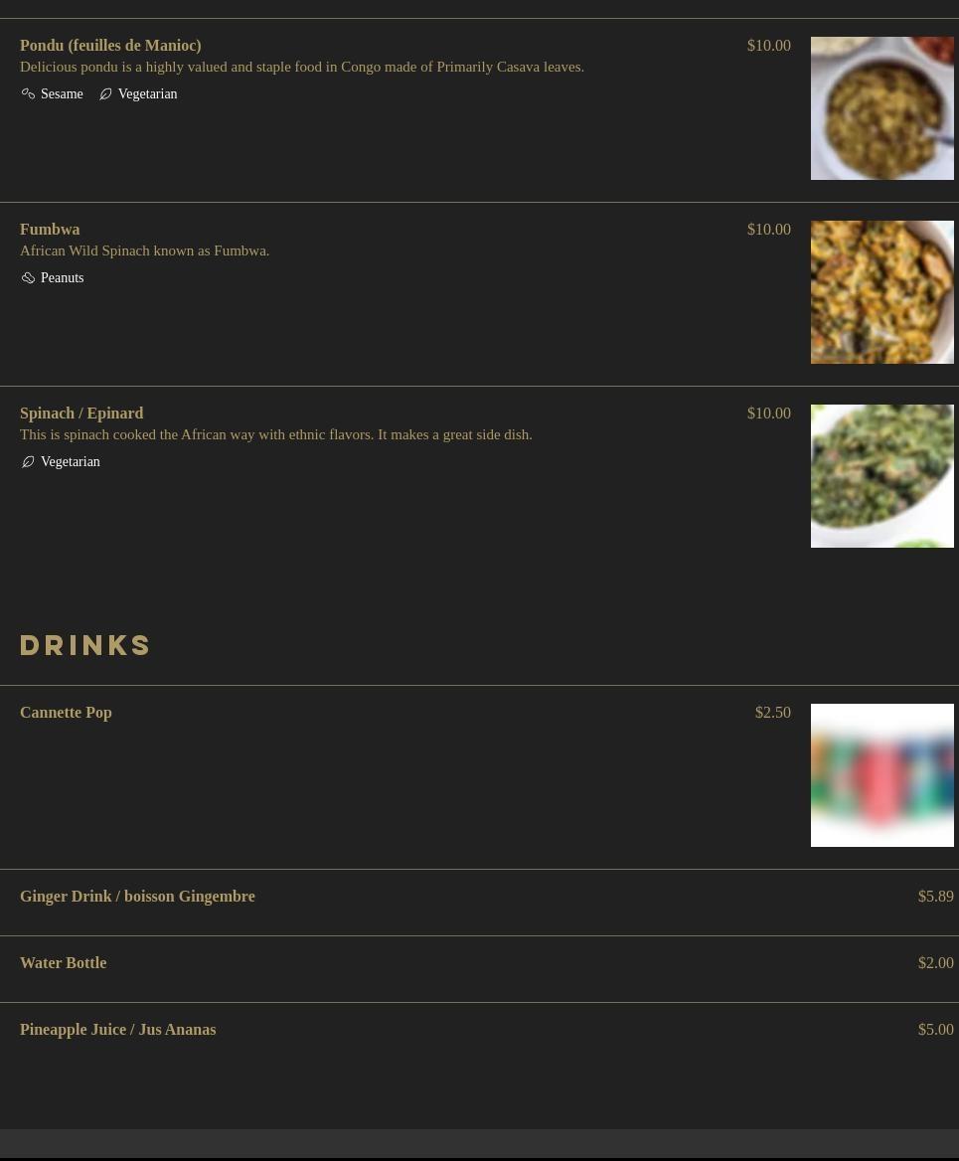
Task: Click the Peanuts label under Fumbwa
Action: pyautogui.click(x=63, y=277)
